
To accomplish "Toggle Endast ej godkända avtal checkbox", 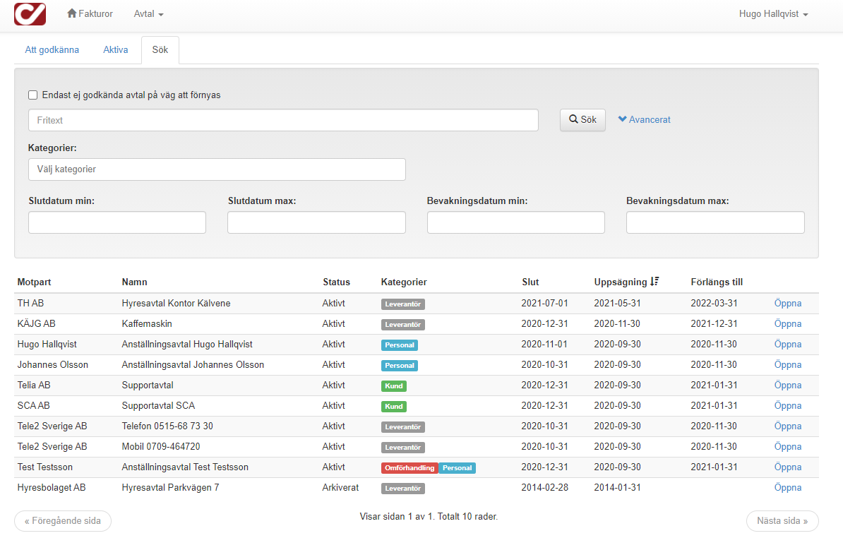I will [32, 95].
